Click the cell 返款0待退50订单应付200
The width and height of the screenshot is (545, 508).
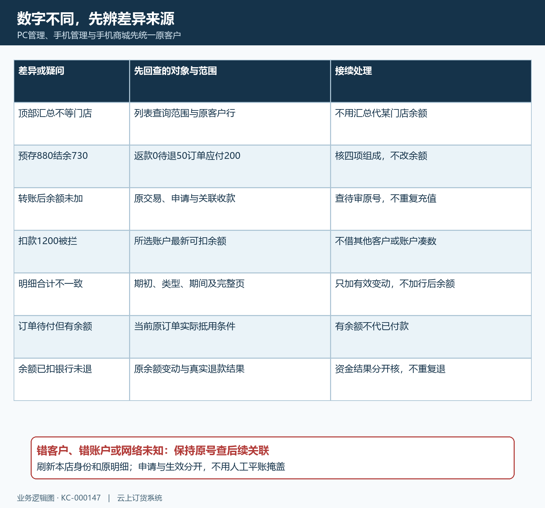[x=230, y=166]
